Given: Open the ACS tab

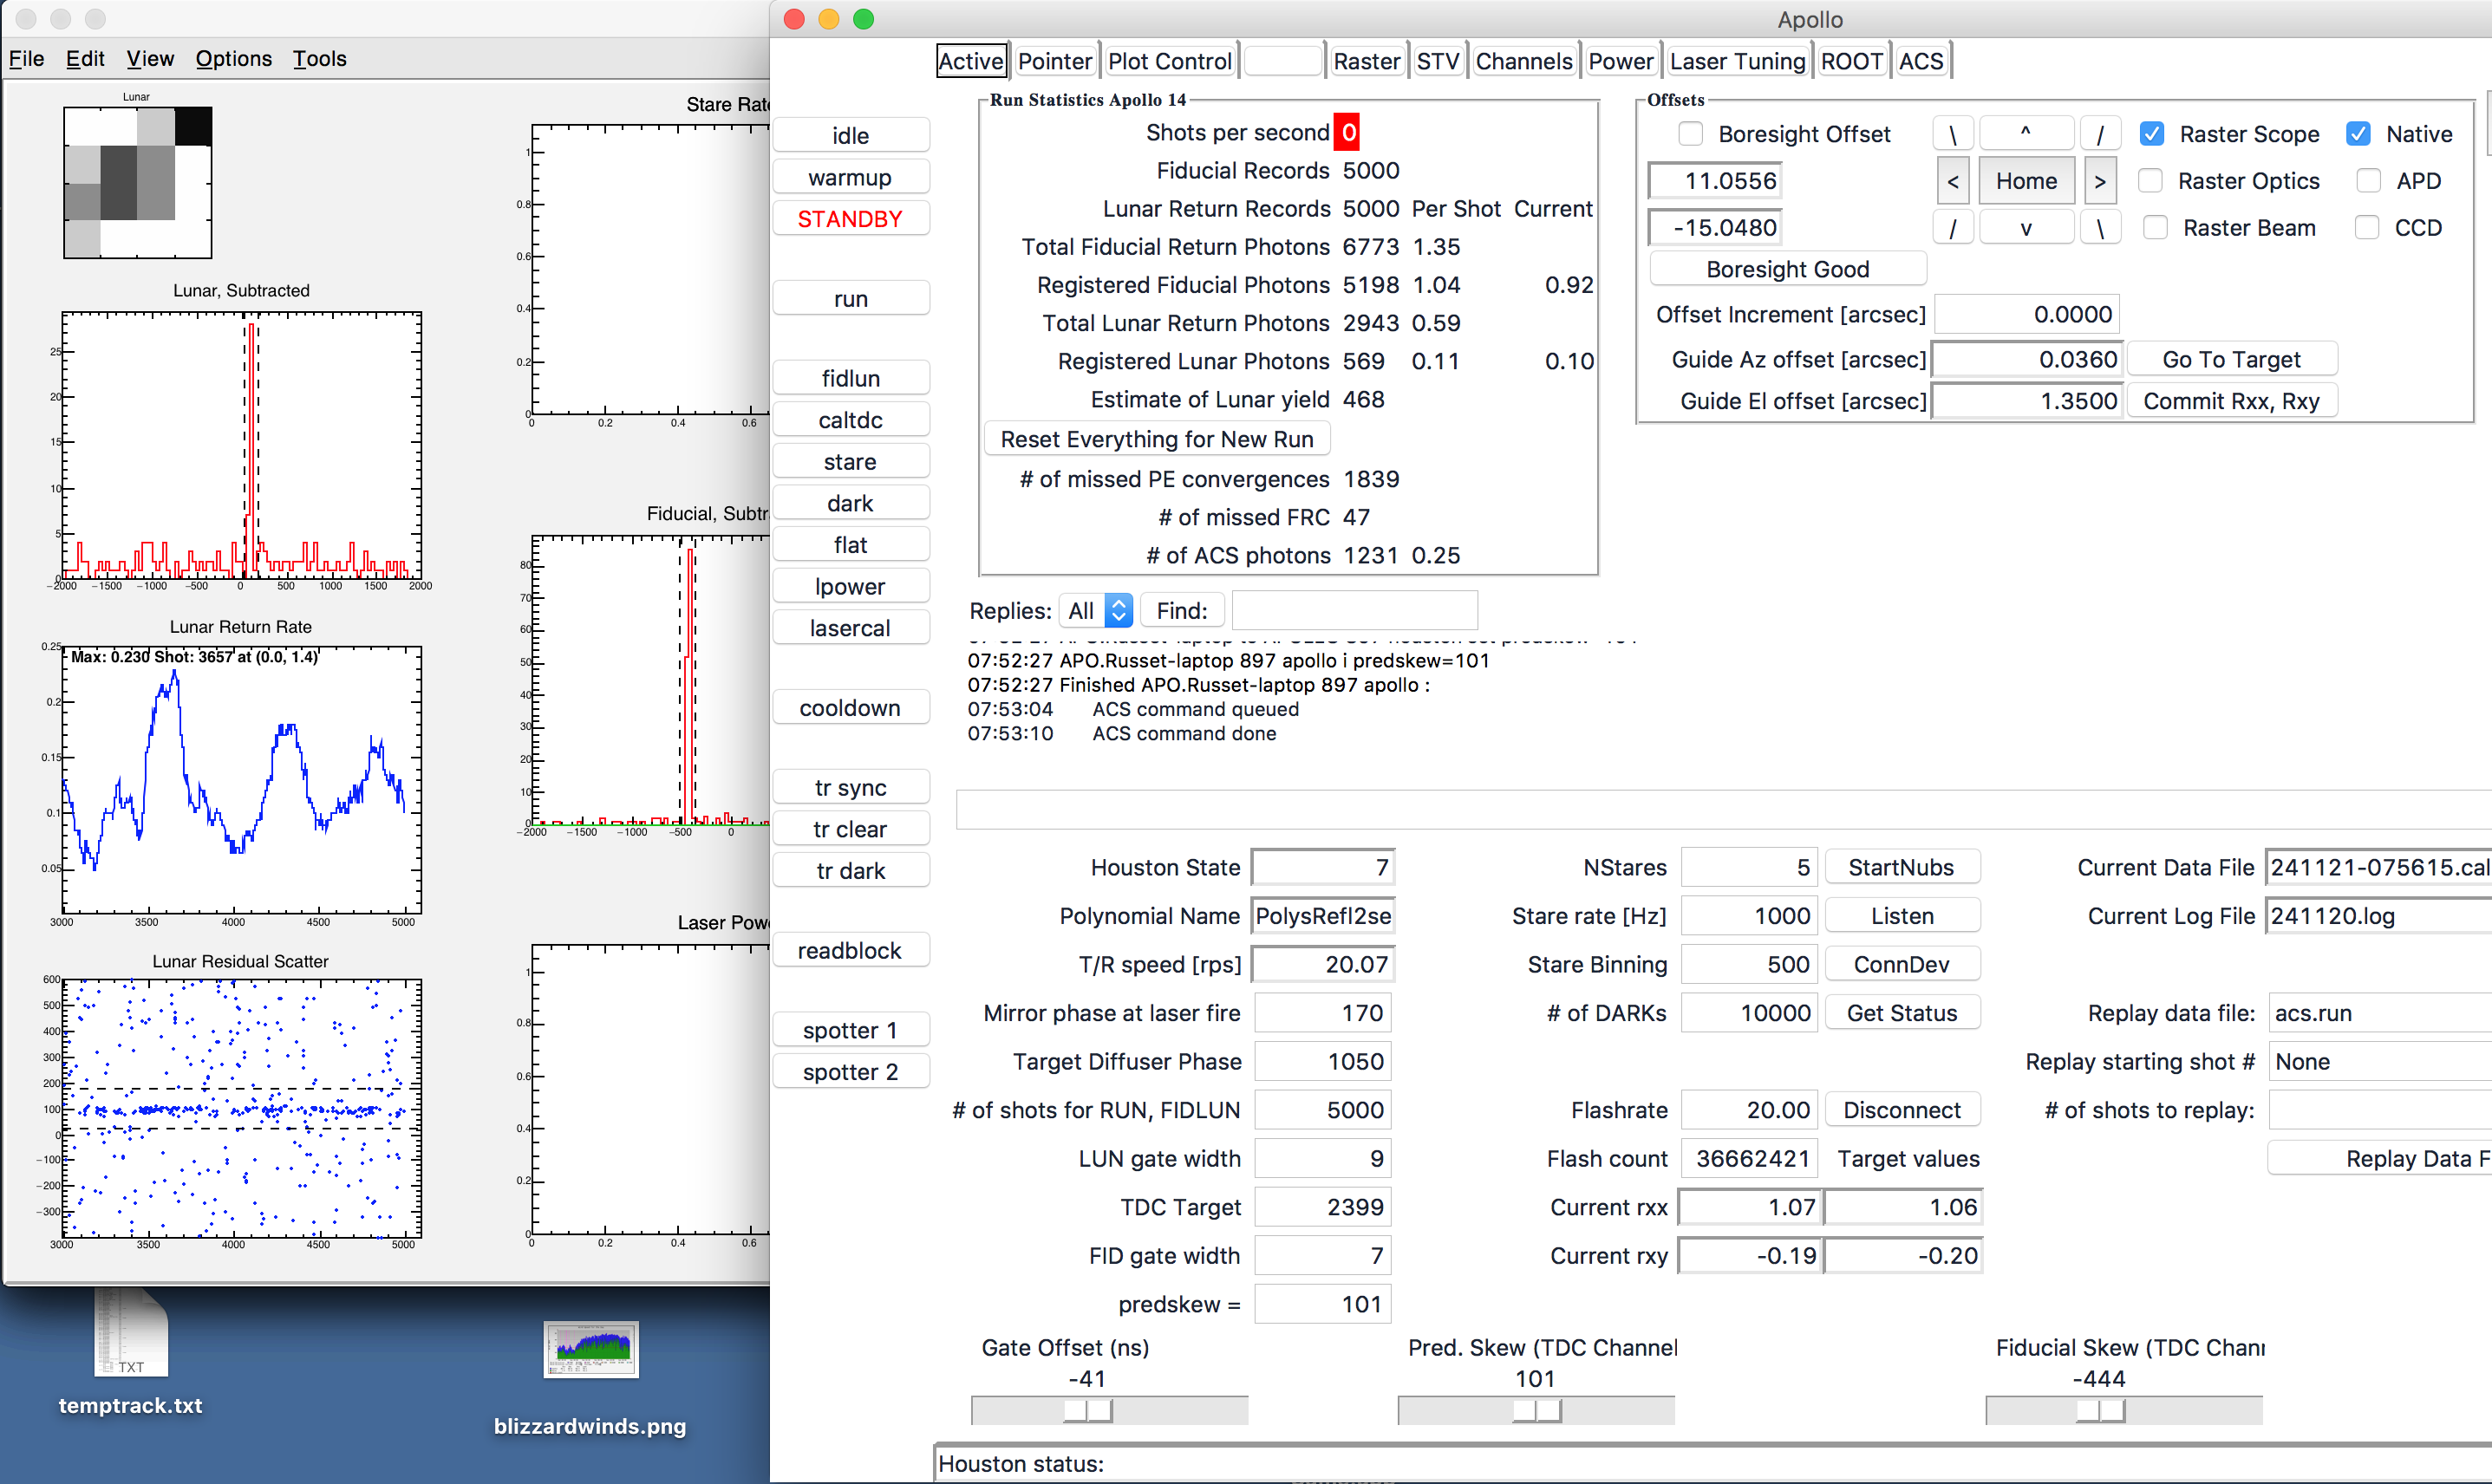Looking at the screenshot, I should (x=1921, y=61).
